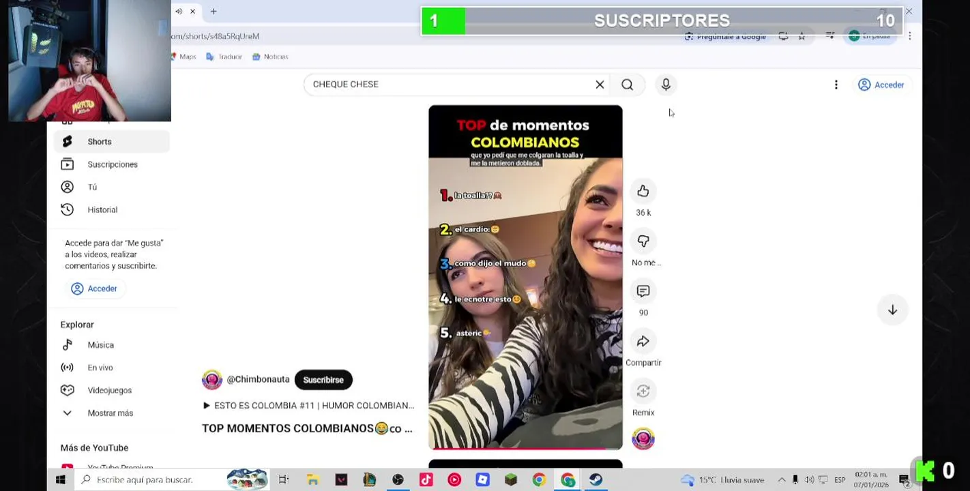This screenshot has width=970, height=491.
Task: Open YouTube settings three-dot menu
Action: pos(836,85)
